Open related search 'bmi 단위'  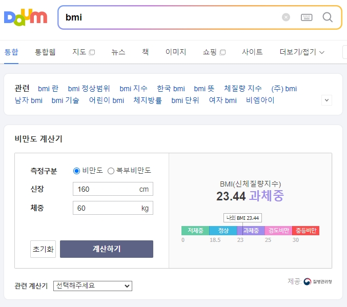tap(185, 100)
